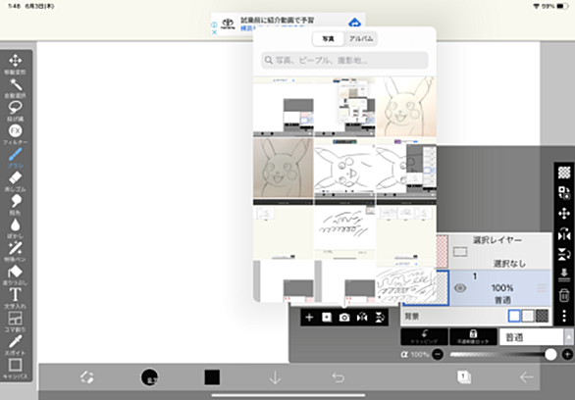Tap the ad info icon
Viewport: 575px width, 400px height.
click(x=215, y=25)
